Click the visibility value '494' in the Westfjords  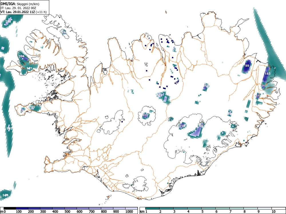click(x=64, y=33)
